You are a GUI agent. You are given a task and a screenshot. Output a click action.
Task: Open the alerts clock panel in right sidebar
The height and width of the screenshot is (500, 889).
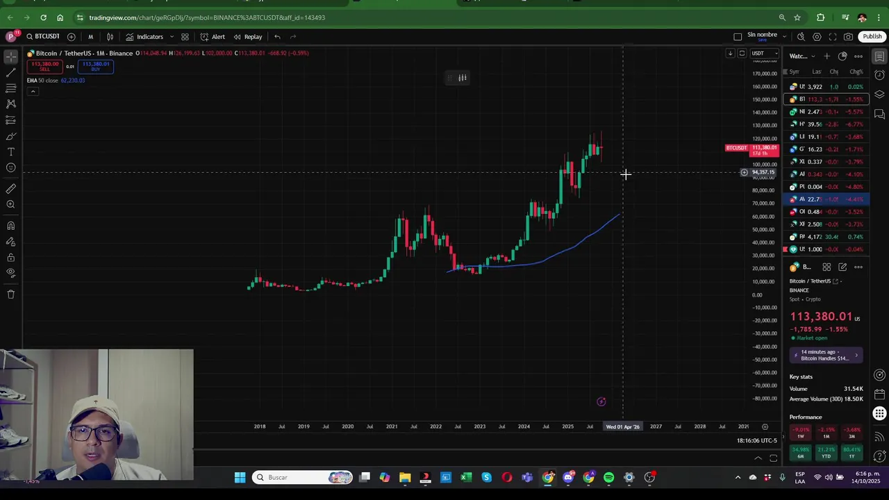[879, 75]
